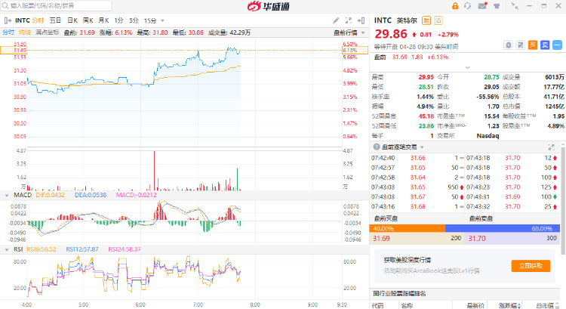Open customer service headset icon

[467, 6]
